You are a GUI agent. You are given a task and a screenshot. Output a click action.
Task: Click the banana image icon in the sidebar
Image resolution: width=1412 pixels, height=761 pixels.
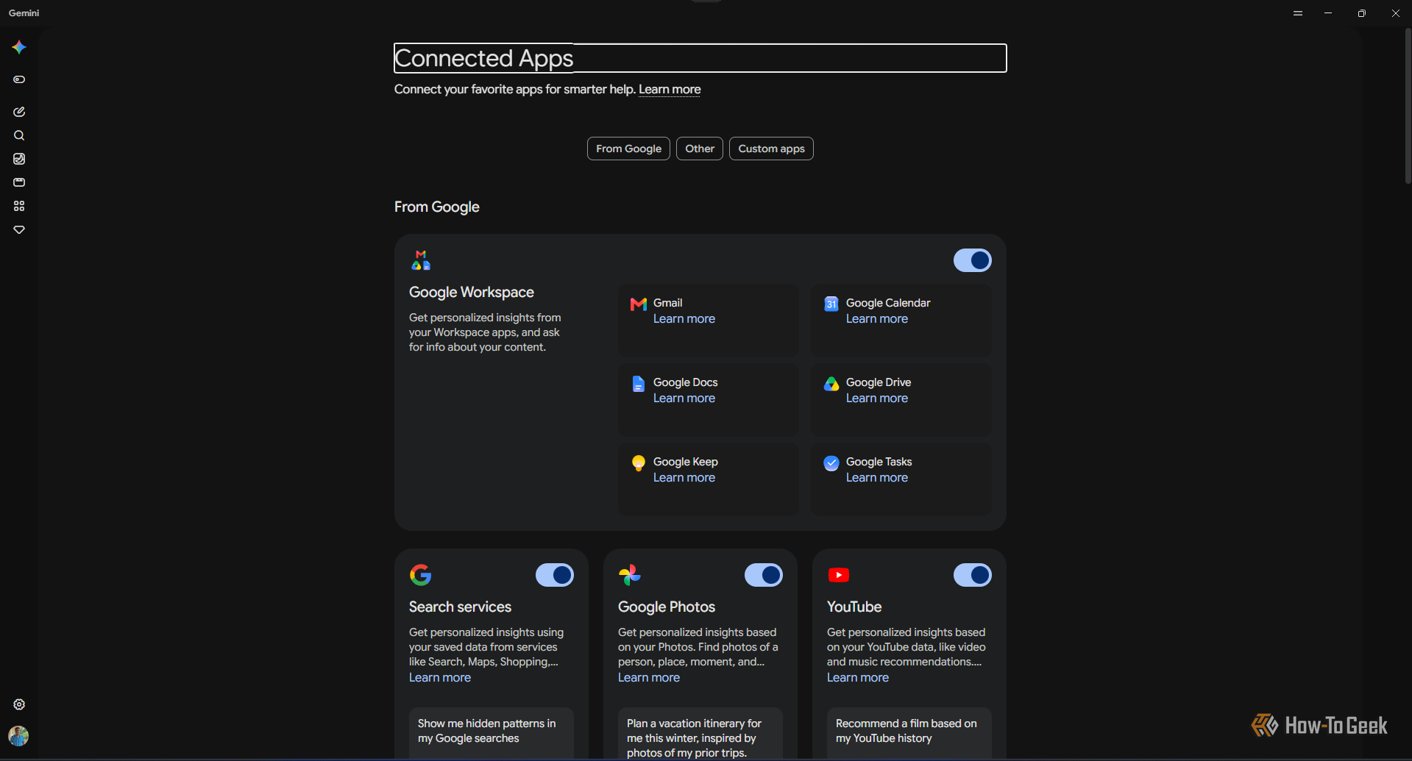[x=19, y=159]
